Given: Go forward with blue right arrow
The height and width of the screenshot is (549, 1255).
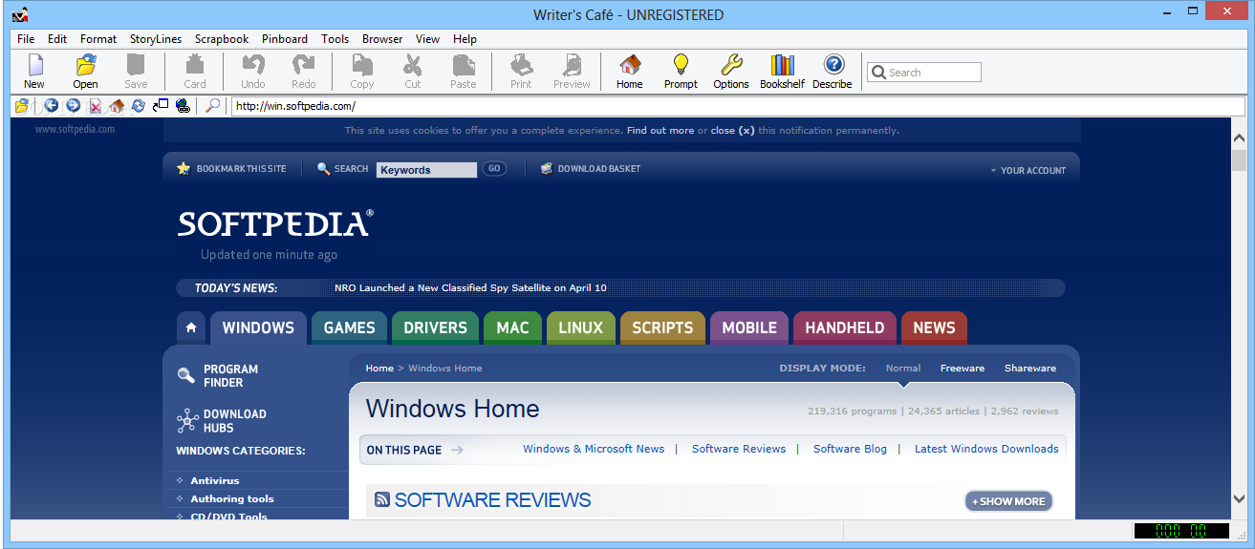Looking at the screenshot, I should 73,106.
